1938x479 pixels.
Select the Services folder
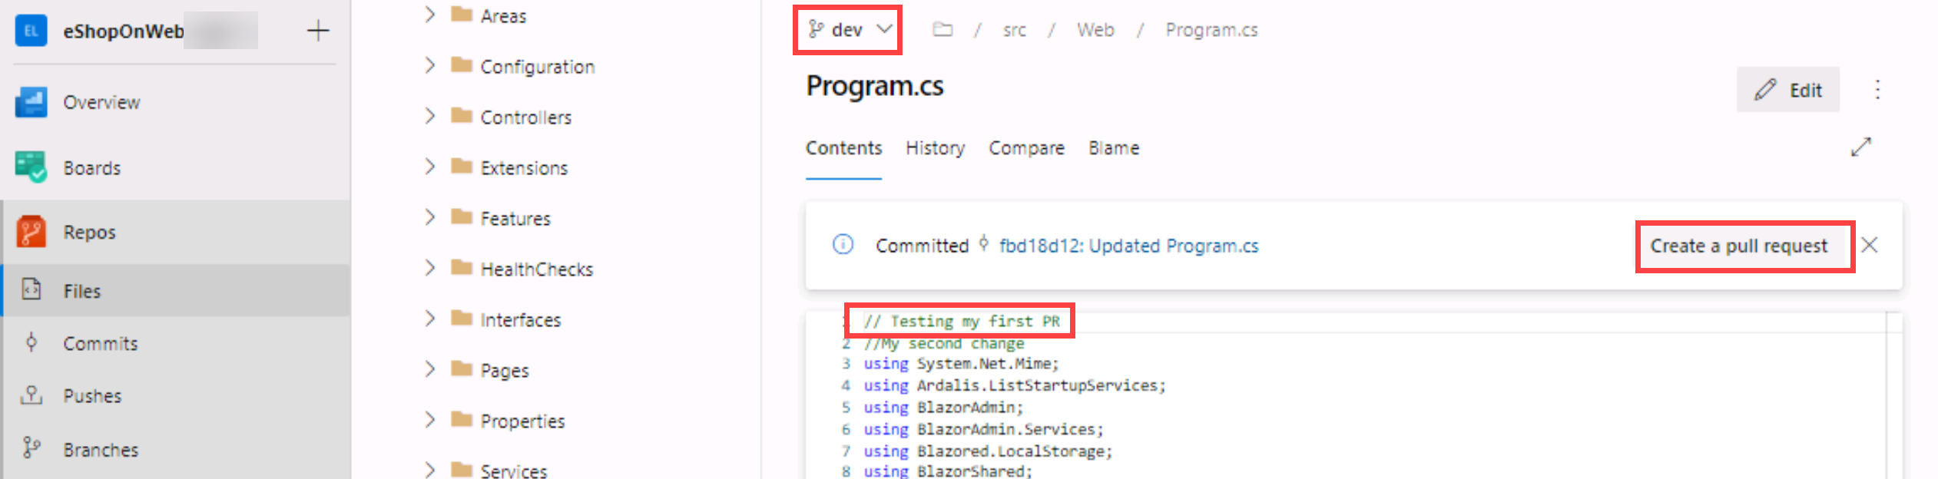tap(513, 471)
